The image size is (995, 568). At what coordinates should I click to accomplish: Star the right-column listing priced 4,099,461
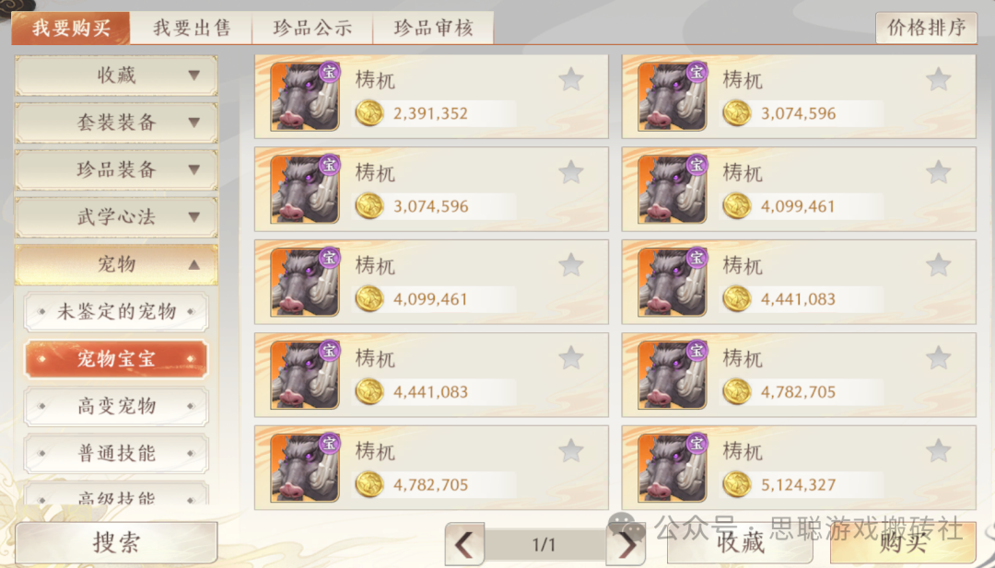point(938,172)
